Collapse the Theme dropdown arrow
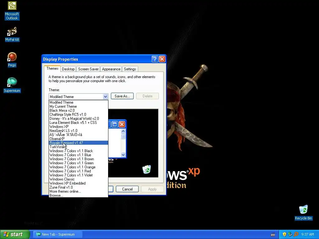 (105, 96)
